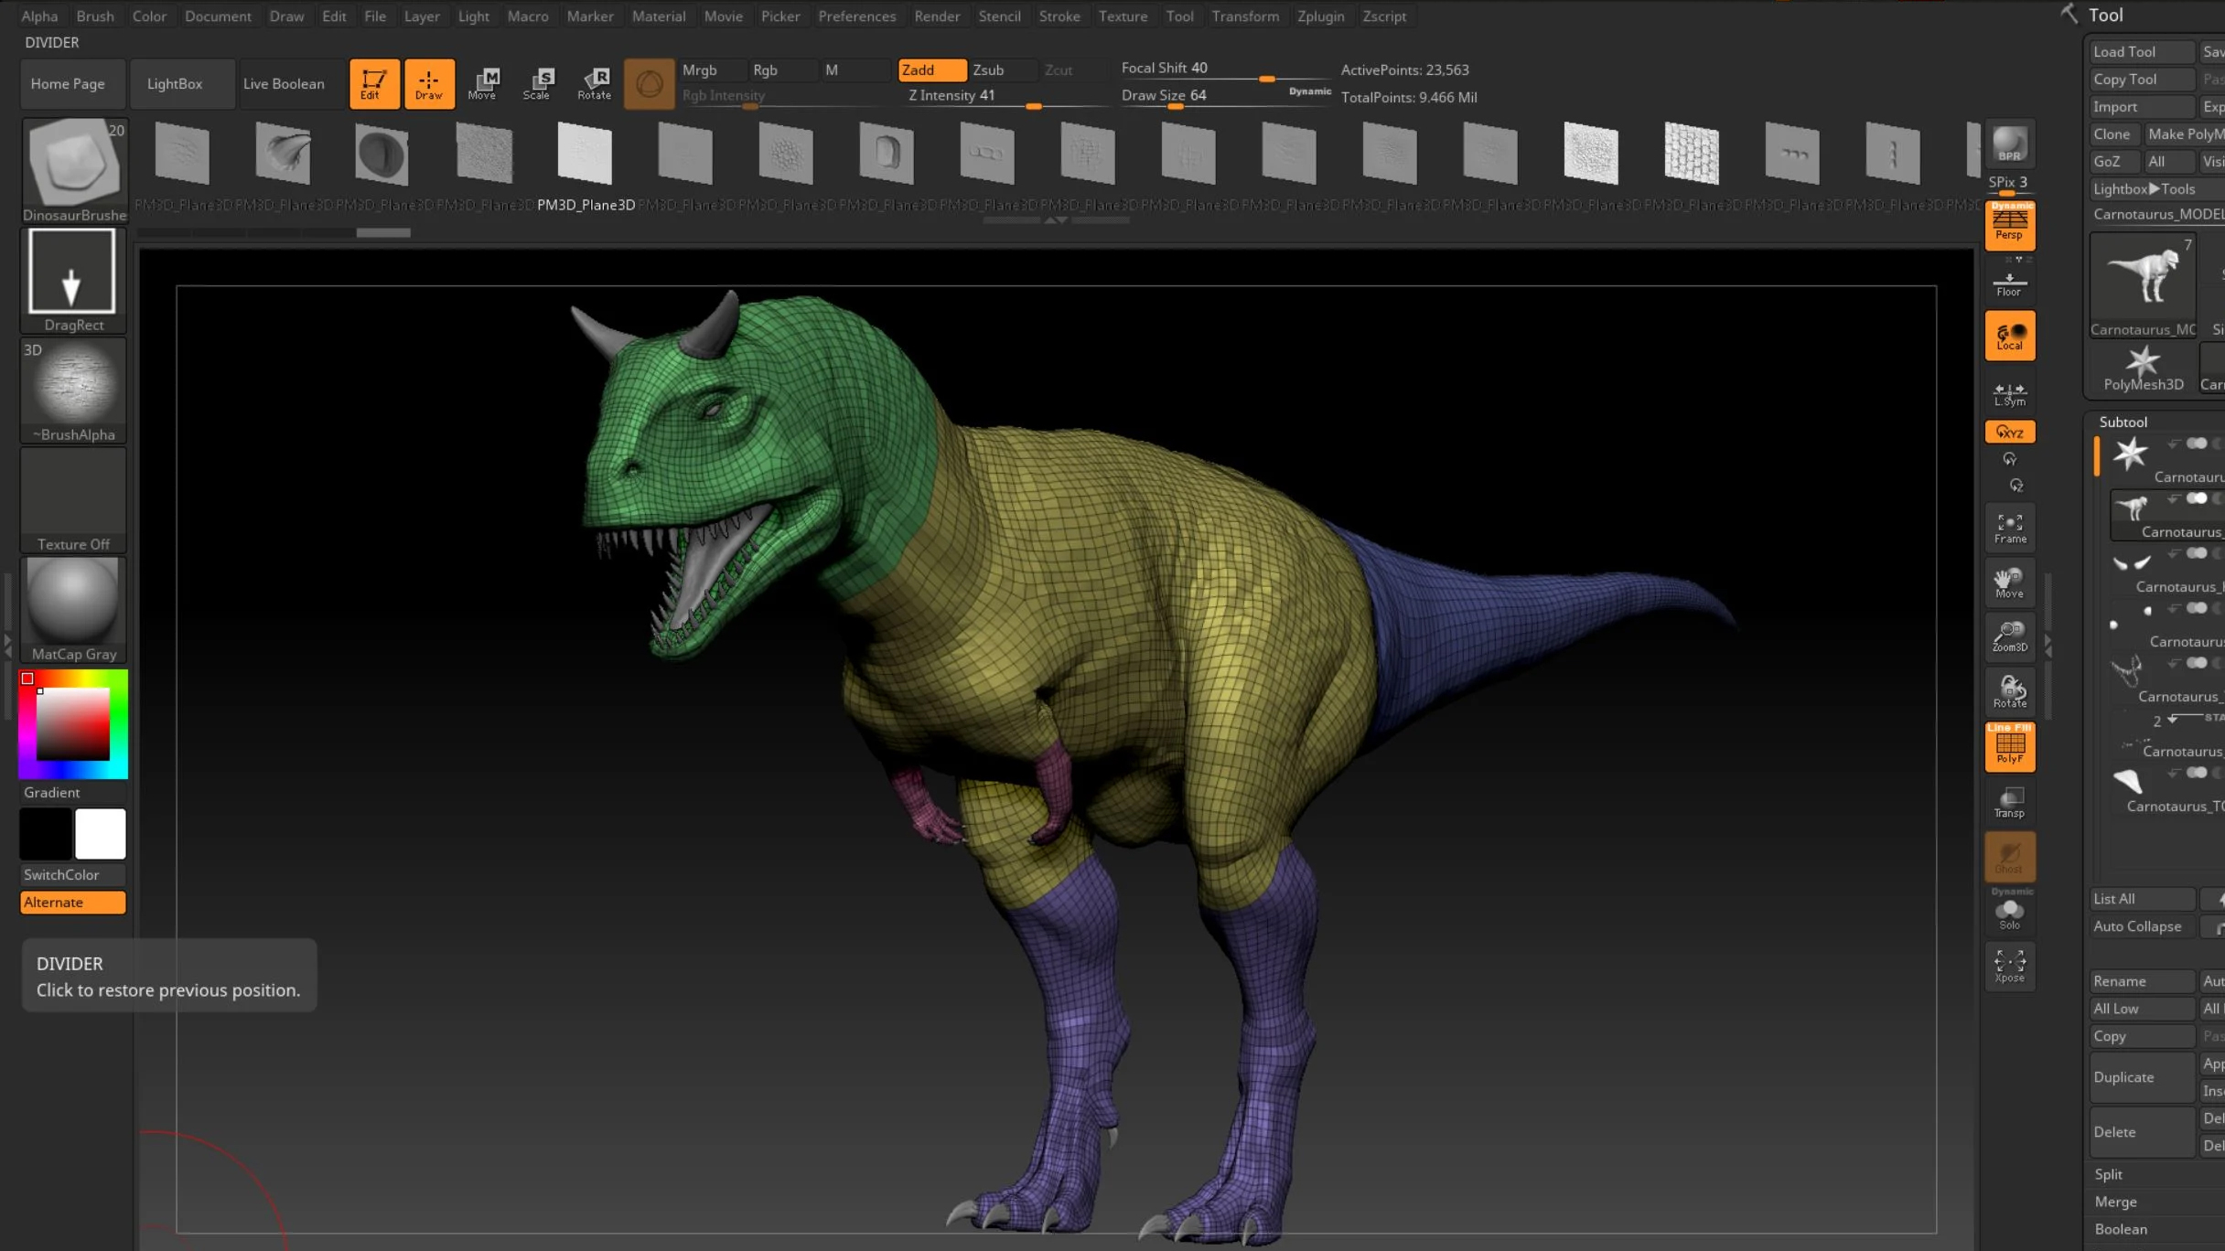The width and height of the screenshot is (2225, 1251).
Task: Toggle the Rgb channel button
Action: click(x=782, y=69)
